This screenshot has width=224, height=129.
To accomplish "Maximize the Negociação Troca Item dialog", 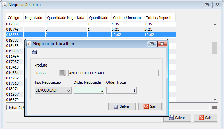I will pos(152,44).
